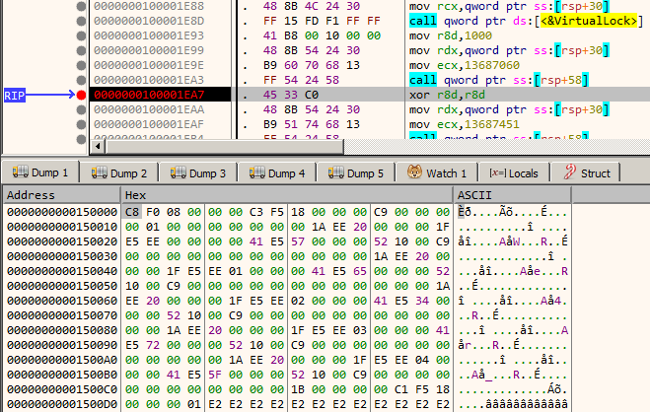Toggle breakpoint dot at 0000000100001EA3
650x412 pixels.
coord(81,80)
